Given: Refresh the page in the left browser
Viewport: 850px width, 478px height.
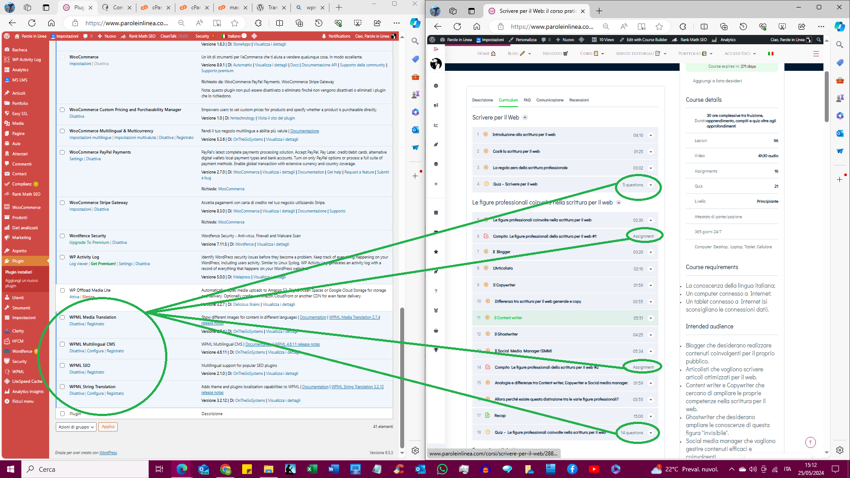Looking at the screenshot, I should (x=32, y=23).
